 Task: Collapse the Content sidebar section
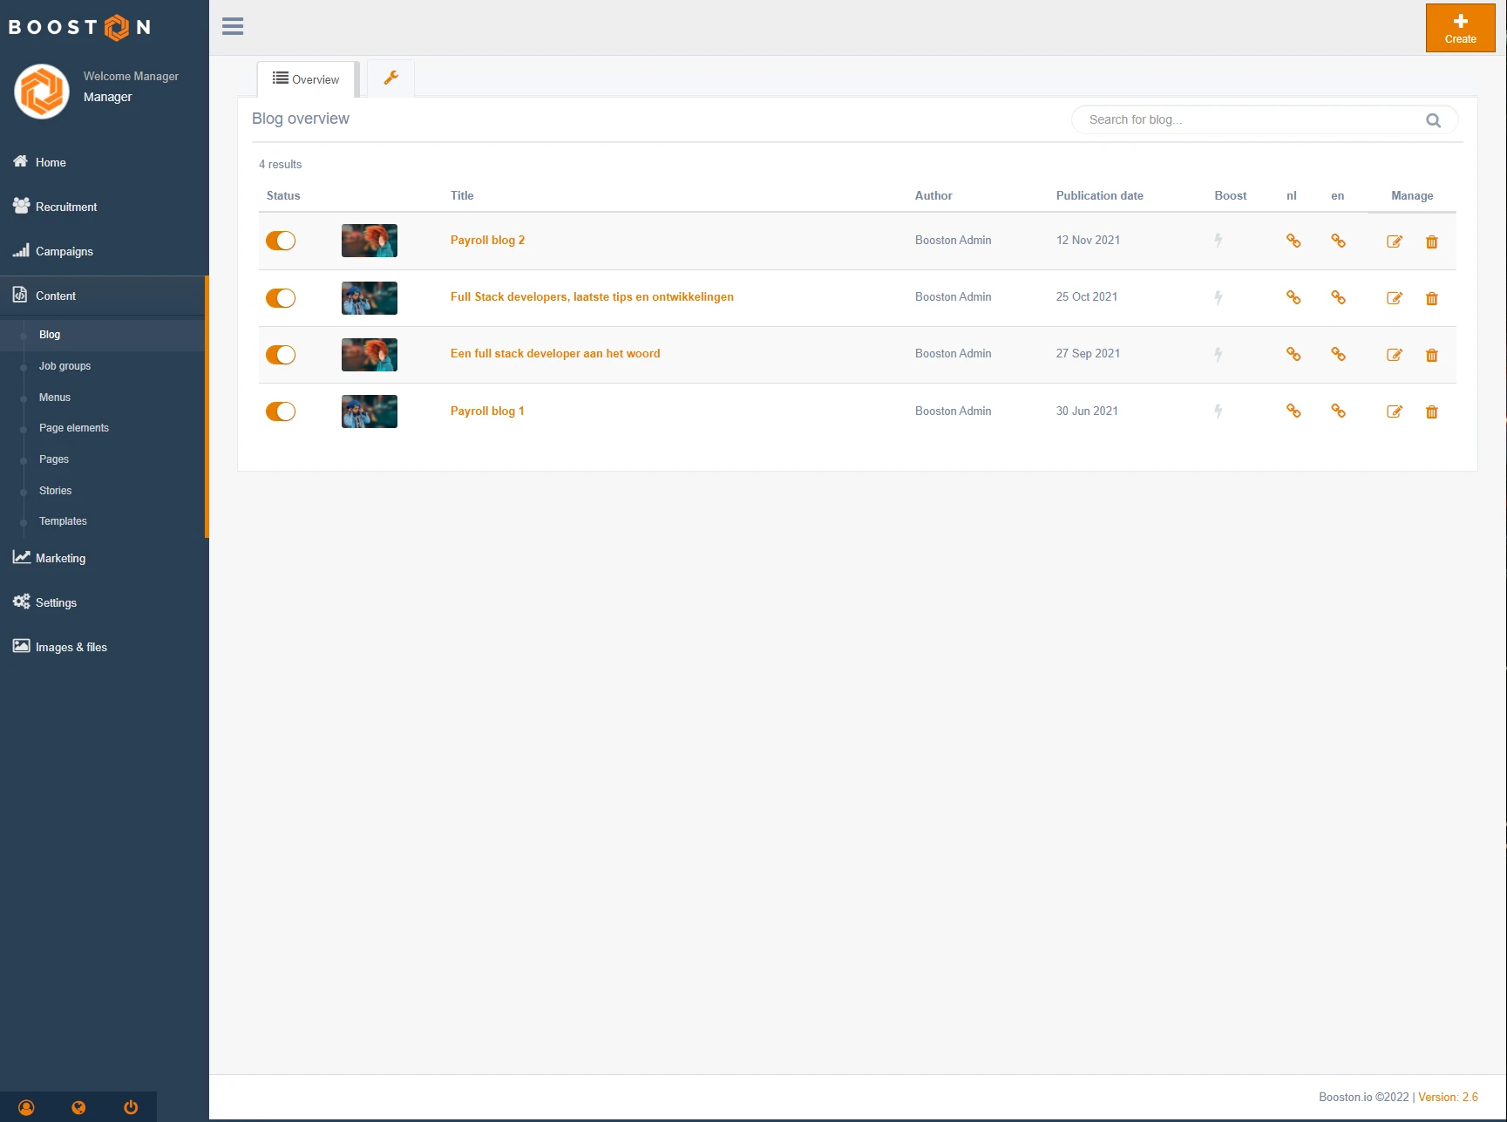[56, 296]
